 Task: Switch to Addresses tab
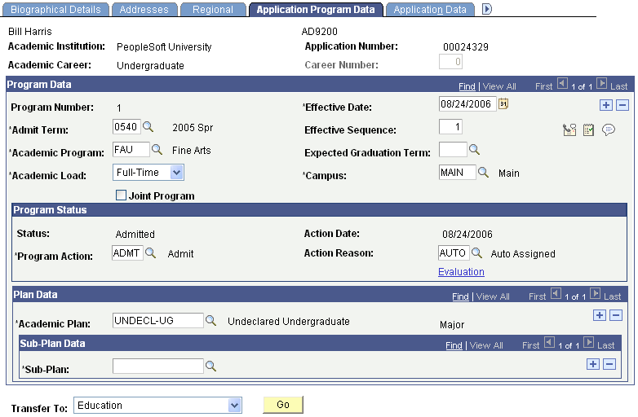[x=144, y=9]
